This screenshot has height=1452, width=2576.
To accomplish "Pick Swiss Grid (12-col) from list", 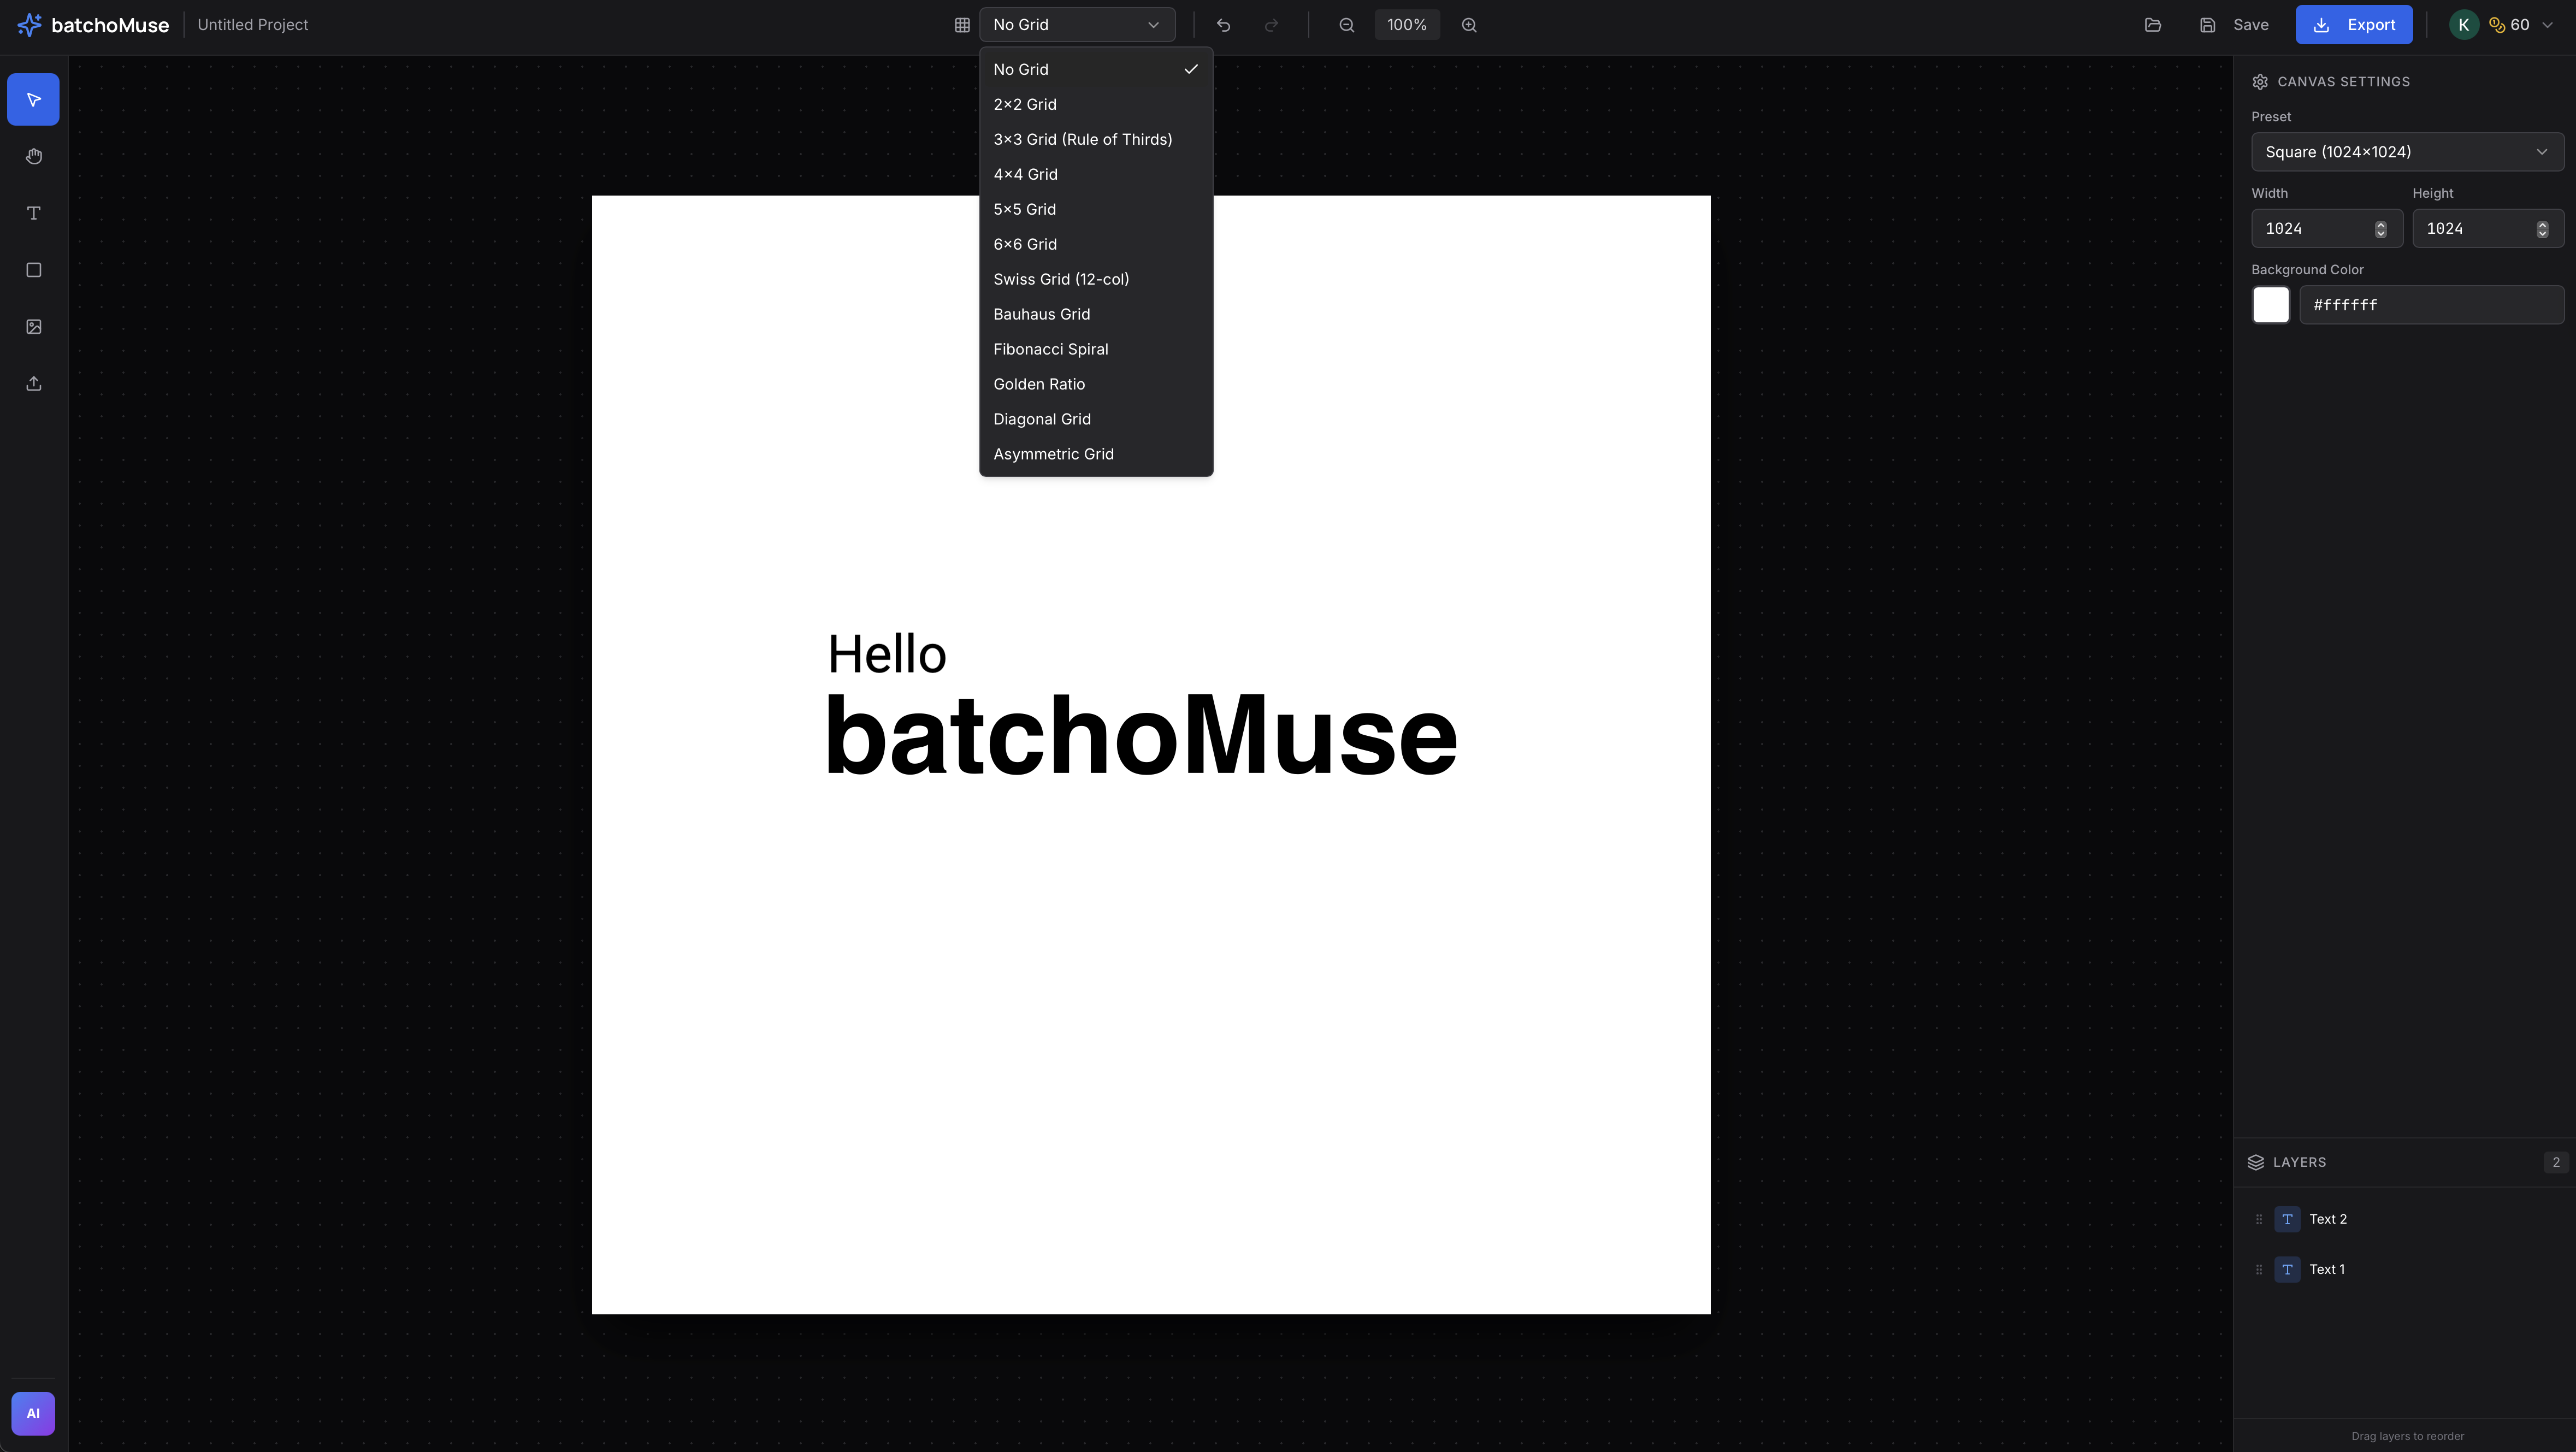I will 1060,279.
